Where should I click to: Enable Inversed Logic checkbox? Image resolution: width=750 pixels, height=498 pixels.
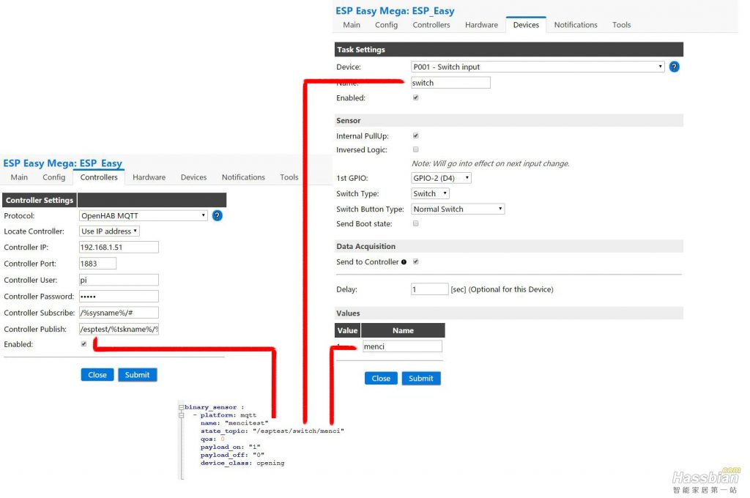point(416,149)
